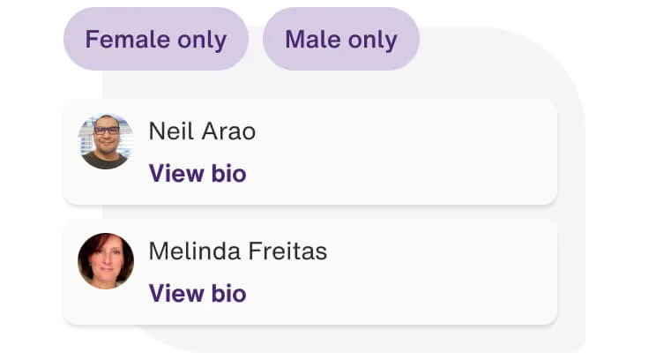Image resolution: width=649 pixels, height=360 pixels.
Task: Click the avatar of the red-haired woman
Action: pos(106,261)
